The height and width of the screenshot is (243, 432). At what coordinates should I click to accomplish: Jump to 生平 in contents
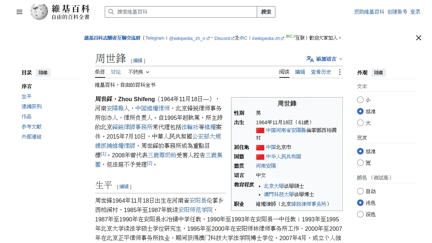pos(27,96)
